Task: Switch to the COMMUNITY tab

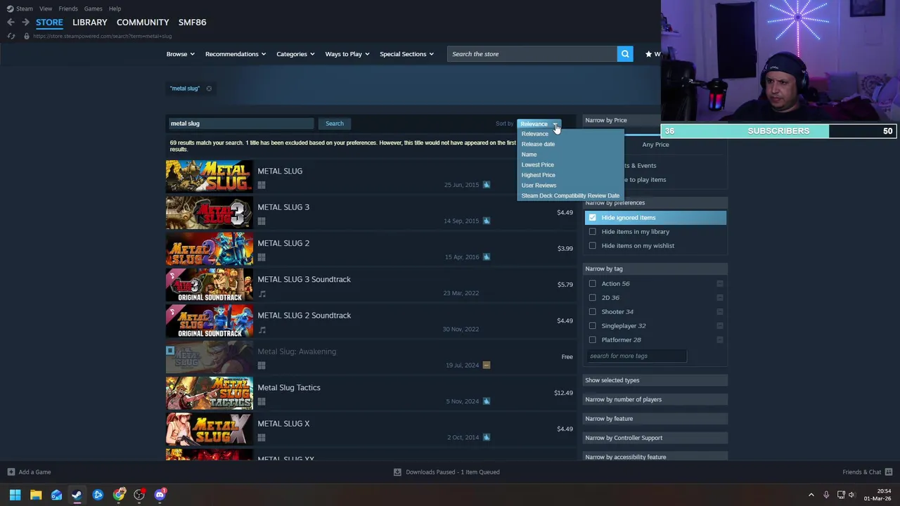Action: (x=143, y=22)
